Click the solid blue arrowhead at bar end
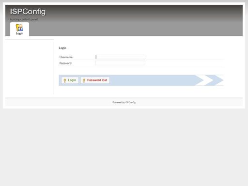Image resolution: width=248 pixels, height=186 pixels. click(x=217, y=80)
